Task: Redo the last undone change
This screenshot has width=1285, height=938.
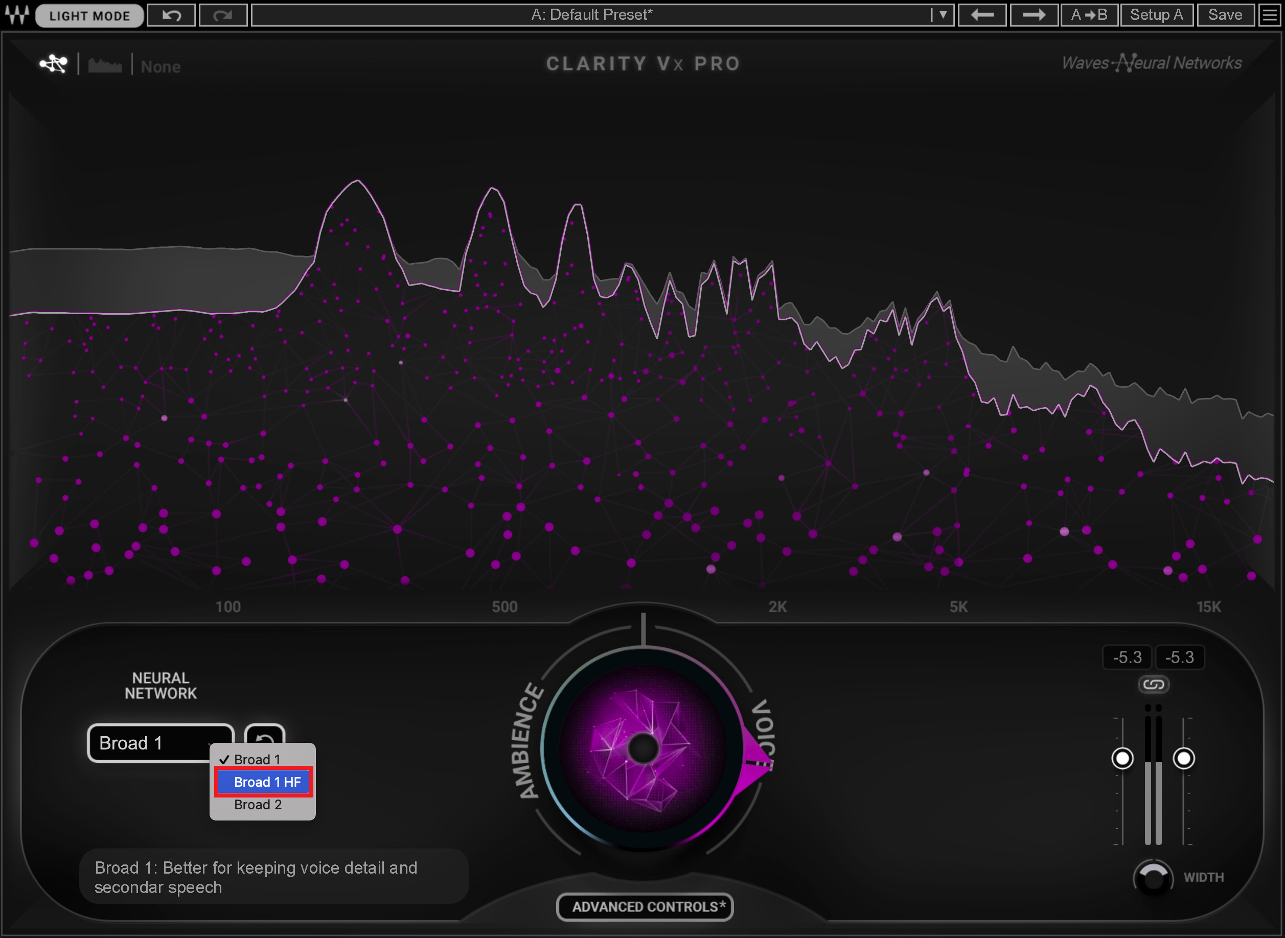Action: click(x=223, y=15)
